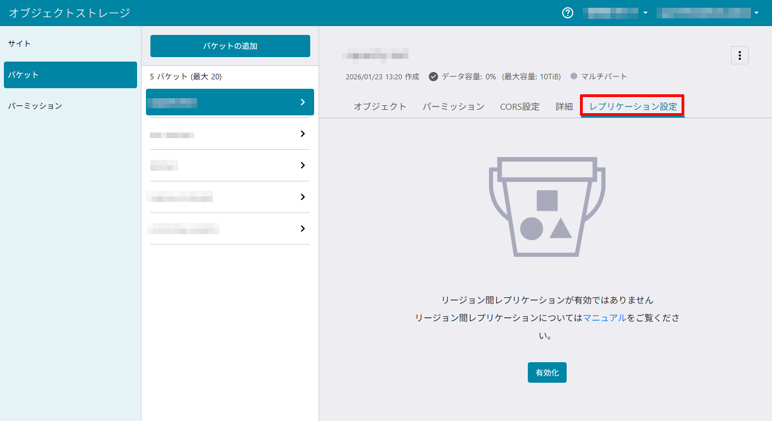This screenshot has height=421, width=772.
Task: Click the multipart status dot icon
Action: point(574,77)
